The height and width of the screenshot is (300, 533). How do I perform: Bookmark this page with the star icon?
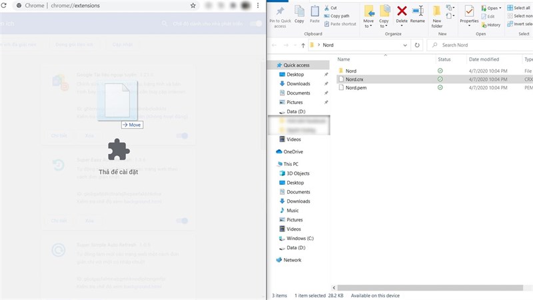pos(193,5)
